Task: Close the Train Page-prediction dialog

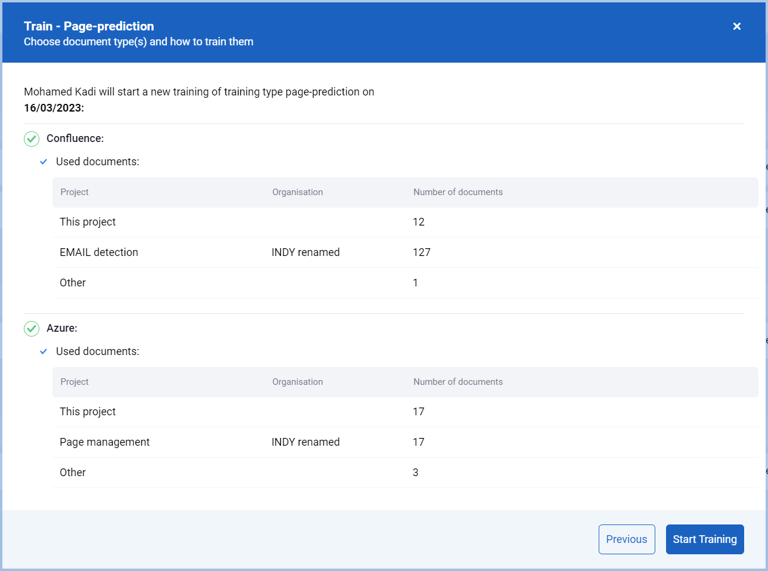Action: point(737,26)
